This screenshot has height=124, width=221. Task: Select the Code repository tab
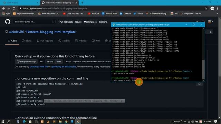pos(12,41)
